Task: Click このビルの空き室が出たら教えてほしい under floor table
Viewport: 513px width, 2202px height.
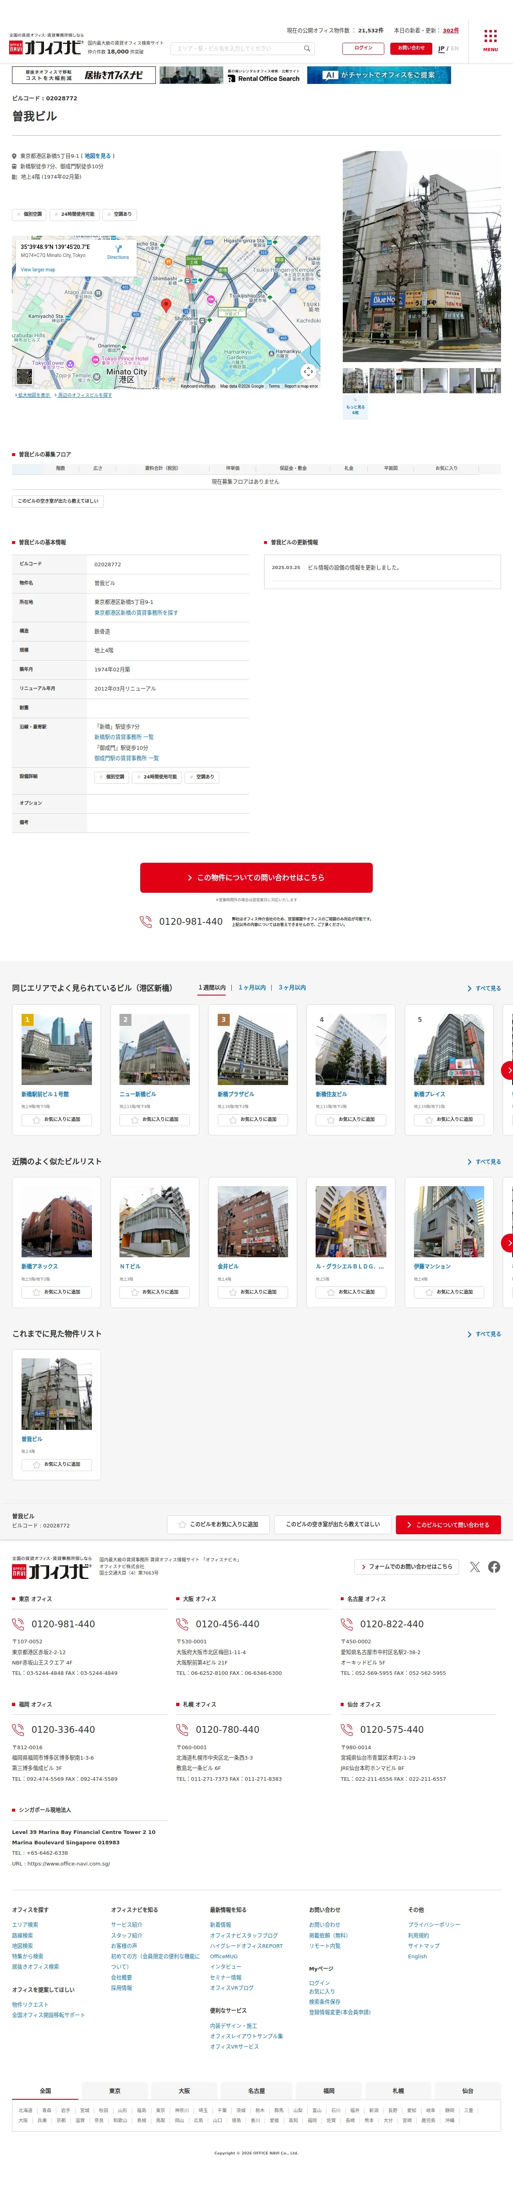Action: coord(58,501)
